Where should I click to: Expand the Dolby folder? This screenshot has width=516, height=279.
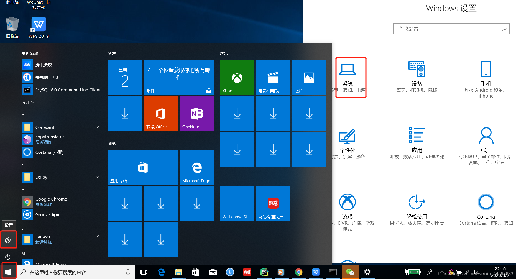tap(61, 177)
